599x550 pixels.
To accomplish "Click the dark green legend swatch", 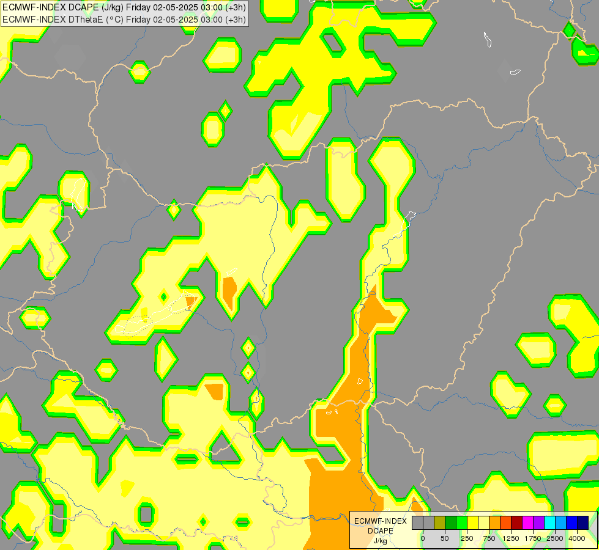I will click(451, 523).
